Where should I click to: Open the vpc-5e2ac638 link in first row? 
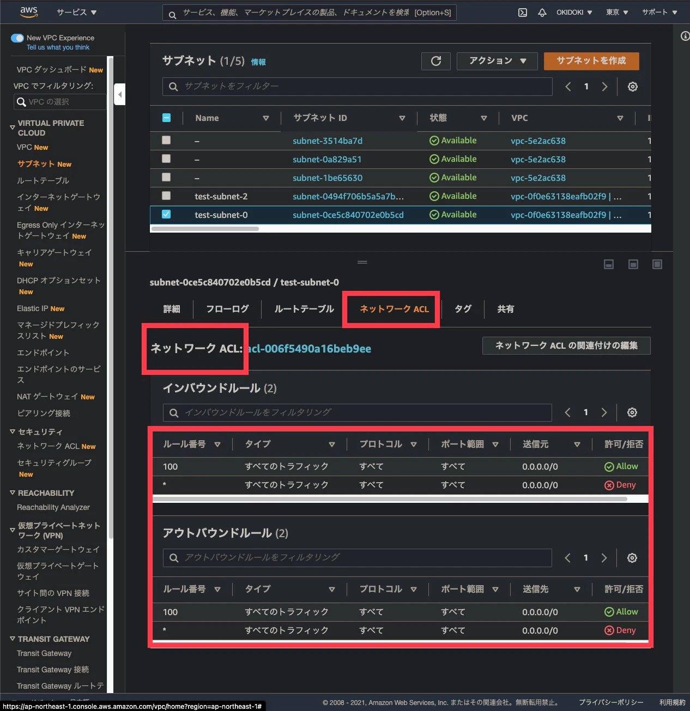click(x=538, y=141)
